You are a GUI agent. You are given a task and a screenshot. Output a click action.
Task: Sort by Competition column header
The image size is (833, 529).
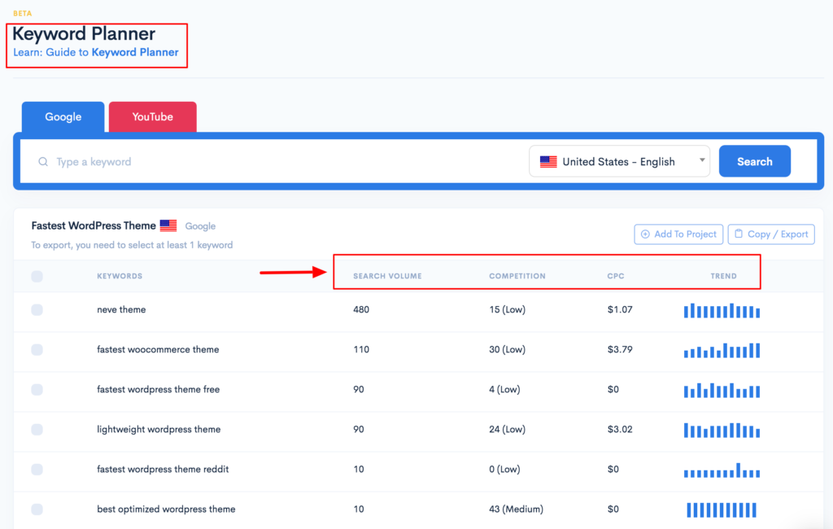517,276
